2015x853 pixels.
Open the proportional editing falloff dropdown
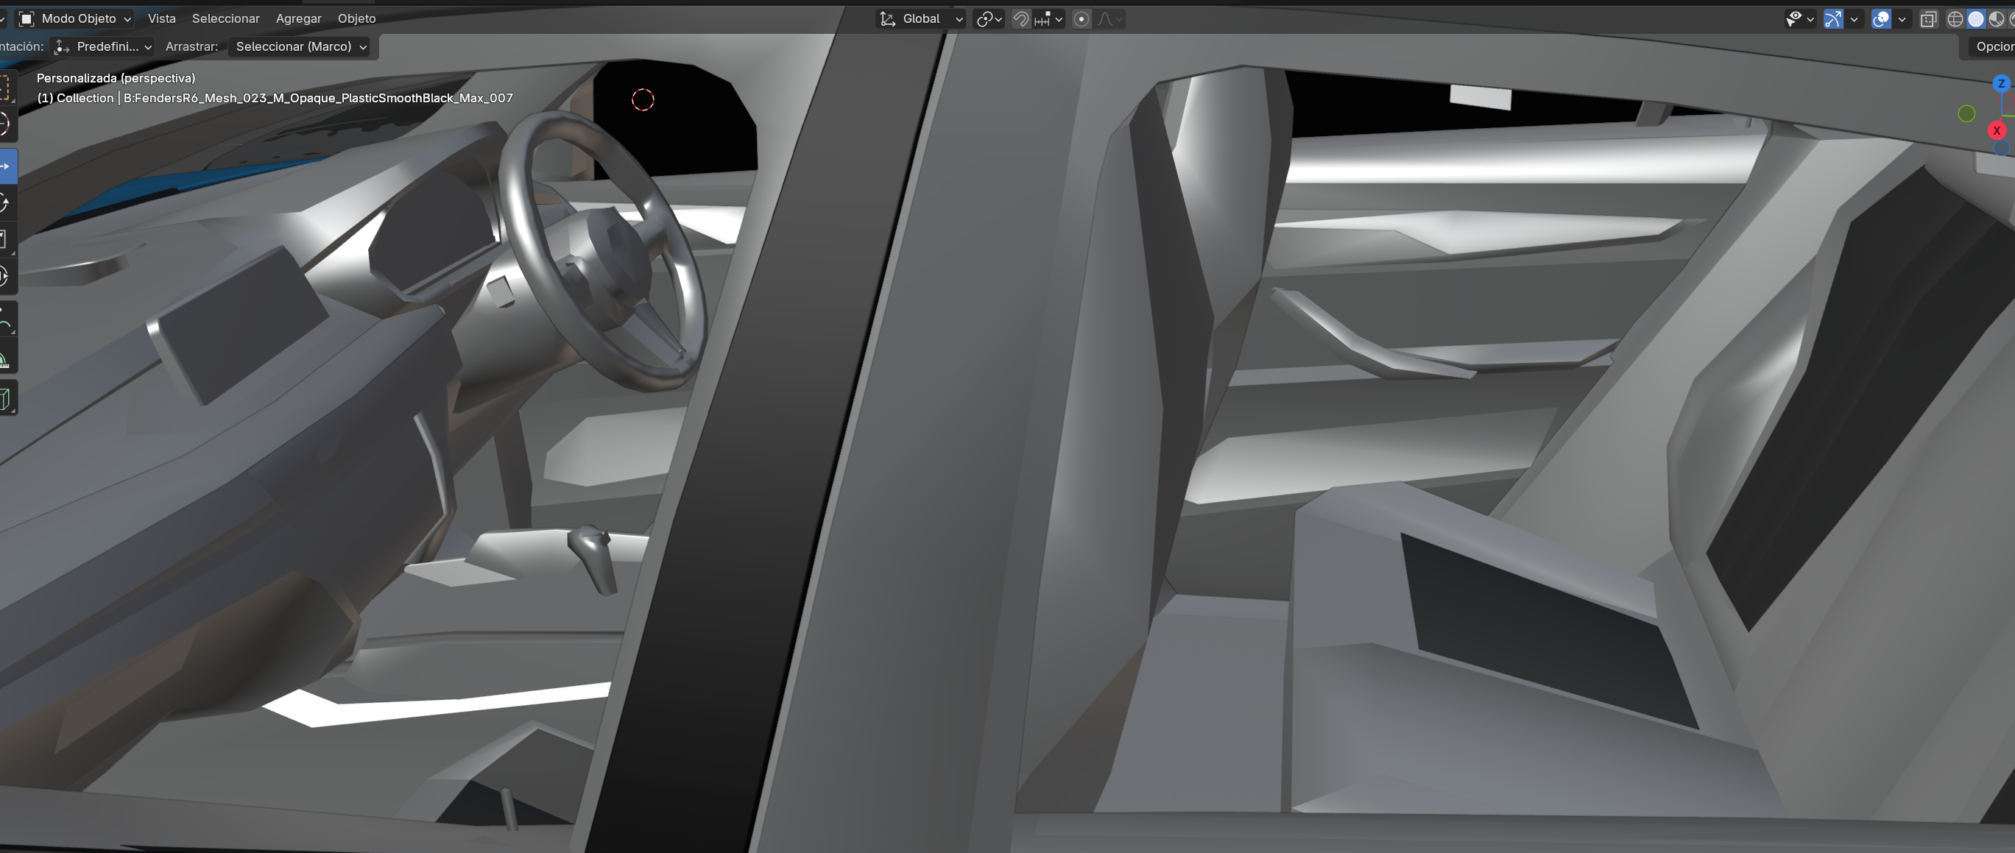tap(1109, 18)
